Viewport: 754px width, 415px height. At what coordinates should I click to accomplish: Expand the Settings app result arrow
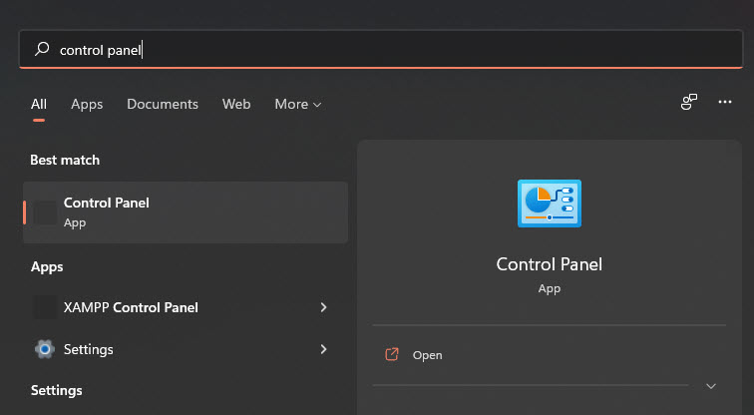(x=323, y=349)
